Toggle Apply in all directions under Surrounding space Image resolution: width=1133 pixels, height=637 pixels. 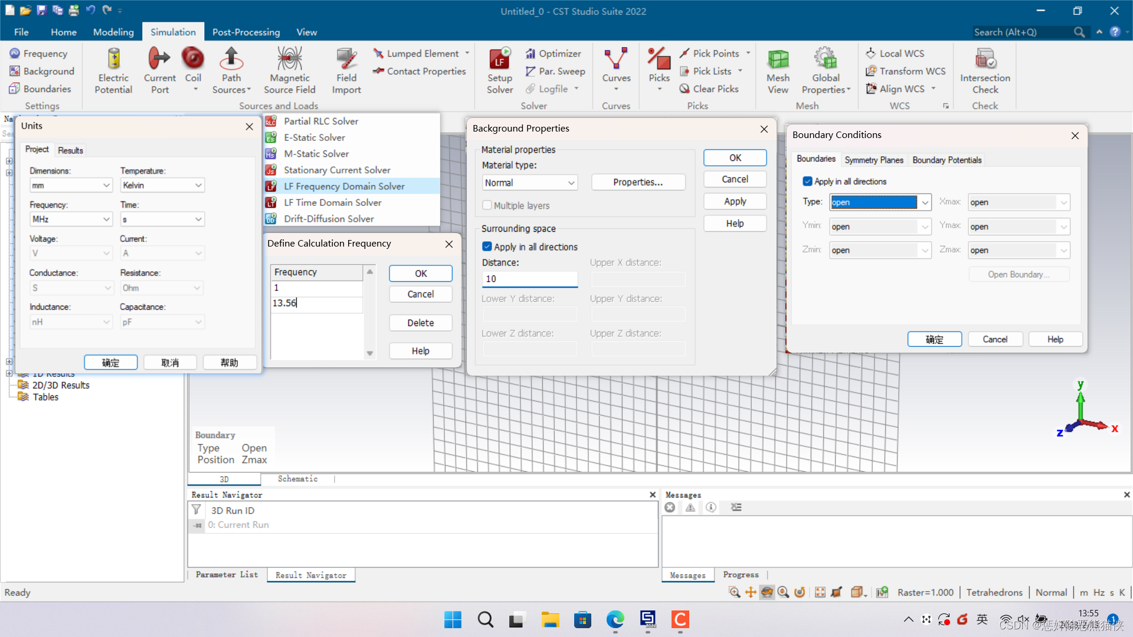487,247
